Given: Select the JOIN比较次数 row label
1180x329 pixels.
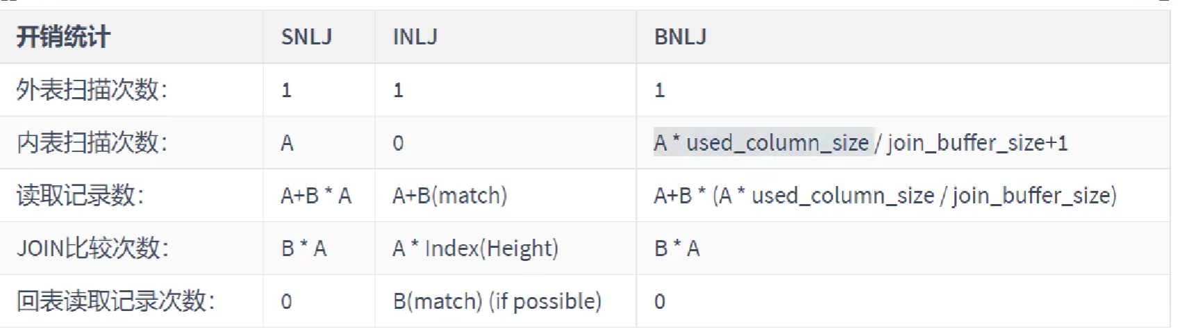Looking at the screenshot, I should [92, 248].
